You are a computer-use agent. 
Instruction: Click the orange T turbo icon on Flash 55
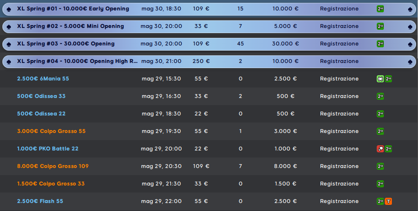point(389,201)
